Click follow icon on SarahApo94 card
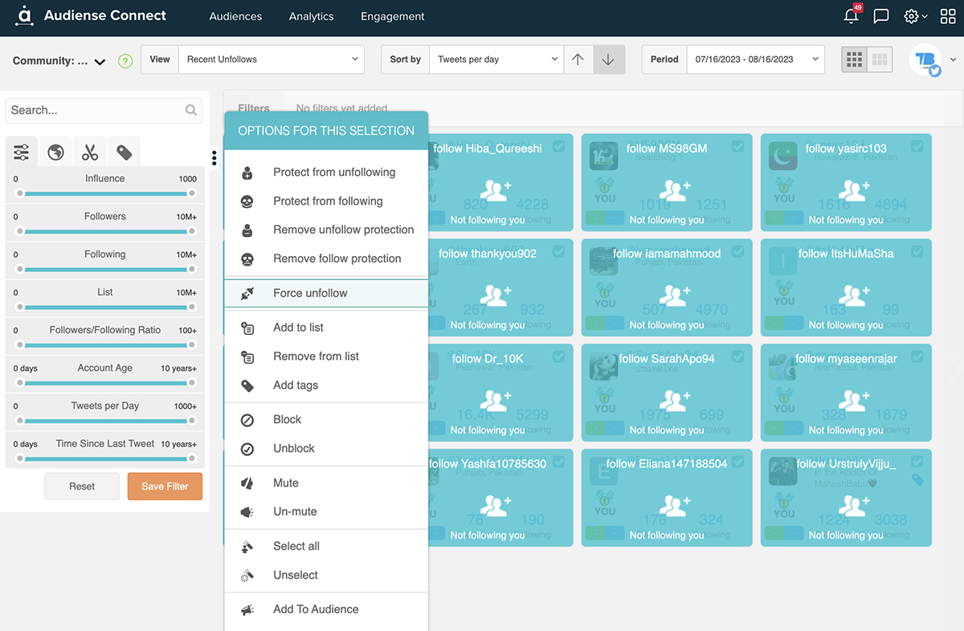This screenshot has width=964, height=631. [675, 401]
